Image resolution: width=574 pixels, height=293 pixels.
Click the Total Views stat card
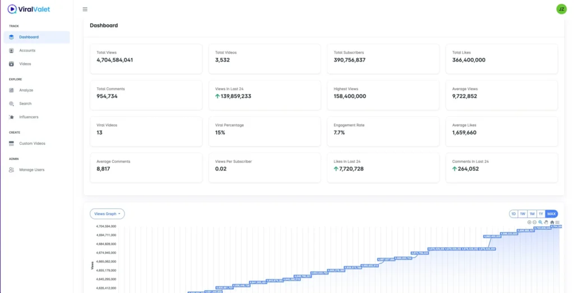tap(146, 59)
